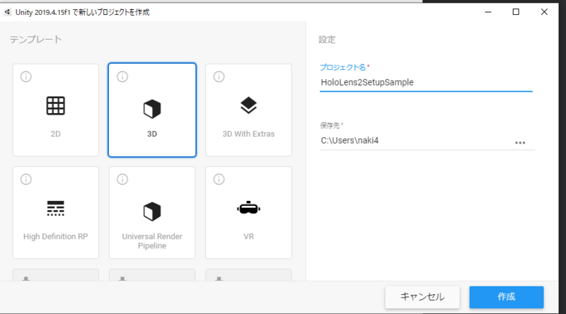Viewport: 566px width, 314px height.
Task: Click the テンプレート heading
Action: 36,40
